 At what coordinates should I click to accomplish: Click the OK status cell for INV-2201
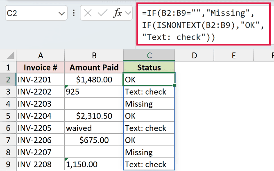149,80
